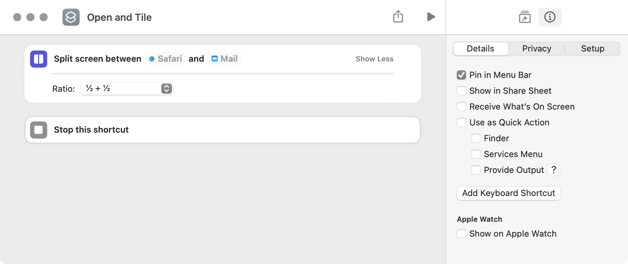Switch to the Setup tab

(x=593, y=49)
